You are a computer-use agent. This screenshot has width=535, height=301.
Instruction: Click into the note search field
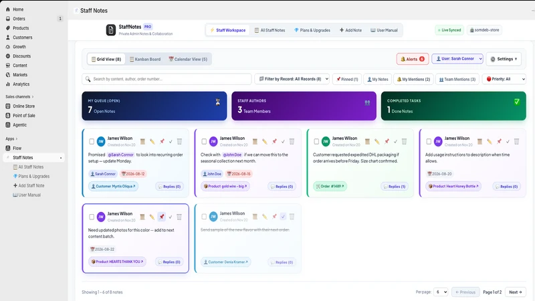coord(167,79)
